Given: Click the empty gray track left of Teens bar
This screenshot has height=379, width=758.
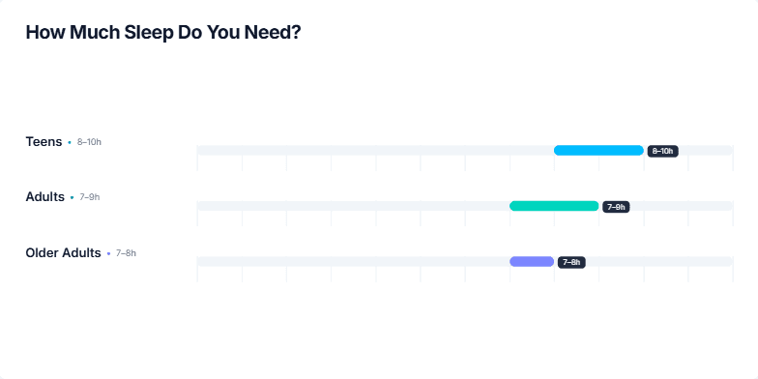Looking at the screenshot, I should [x=375, y=151].
